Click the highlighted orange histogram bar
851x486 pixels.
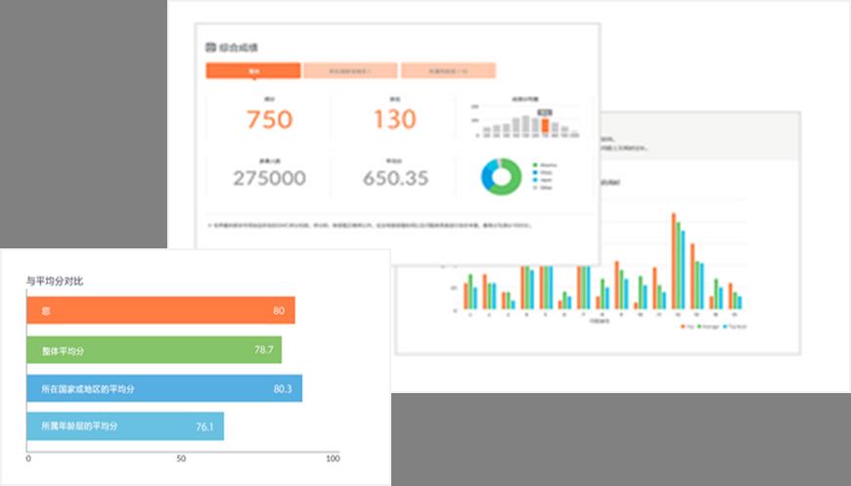(545, 126)
